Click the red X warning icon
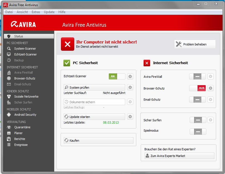The width and height of the screenshot is (225, 174). click(68, 44)
